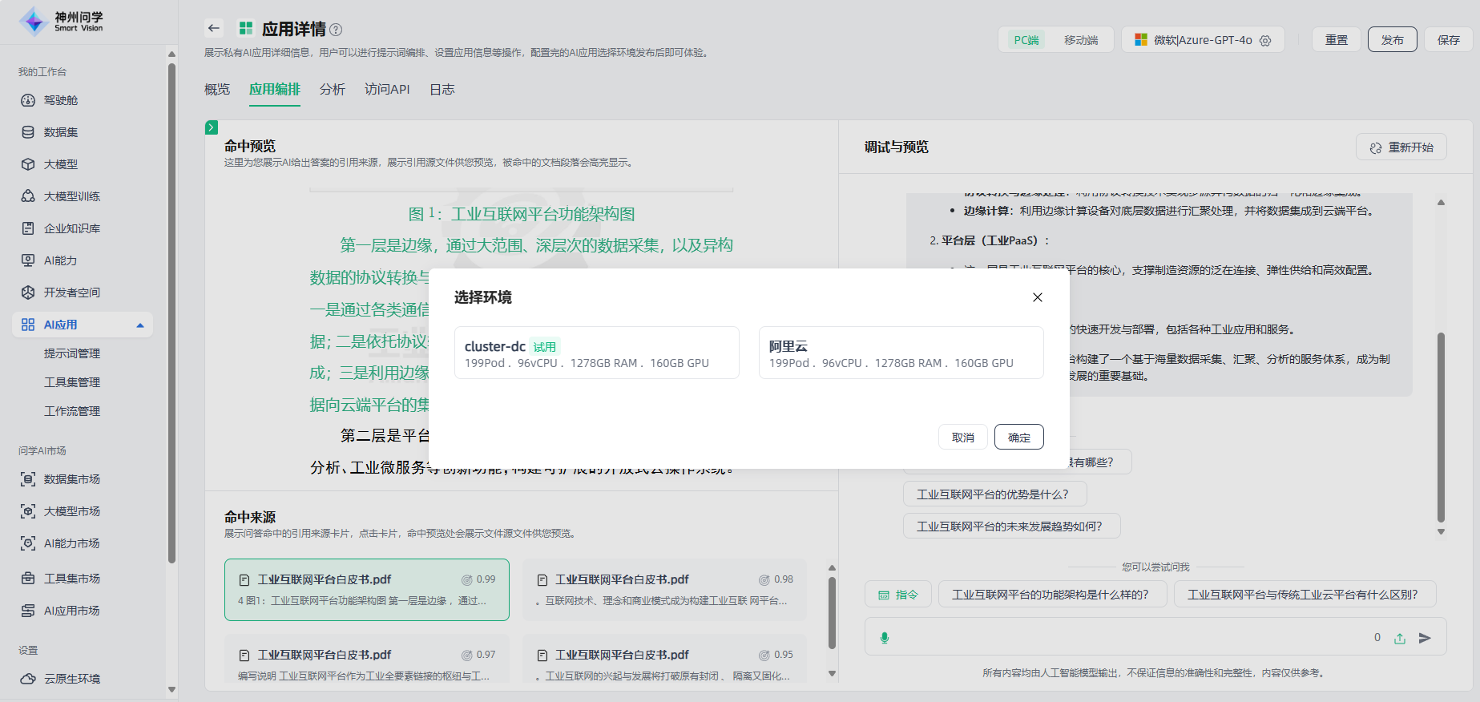
Task: Open the 概览 tab
Action: 217,90
